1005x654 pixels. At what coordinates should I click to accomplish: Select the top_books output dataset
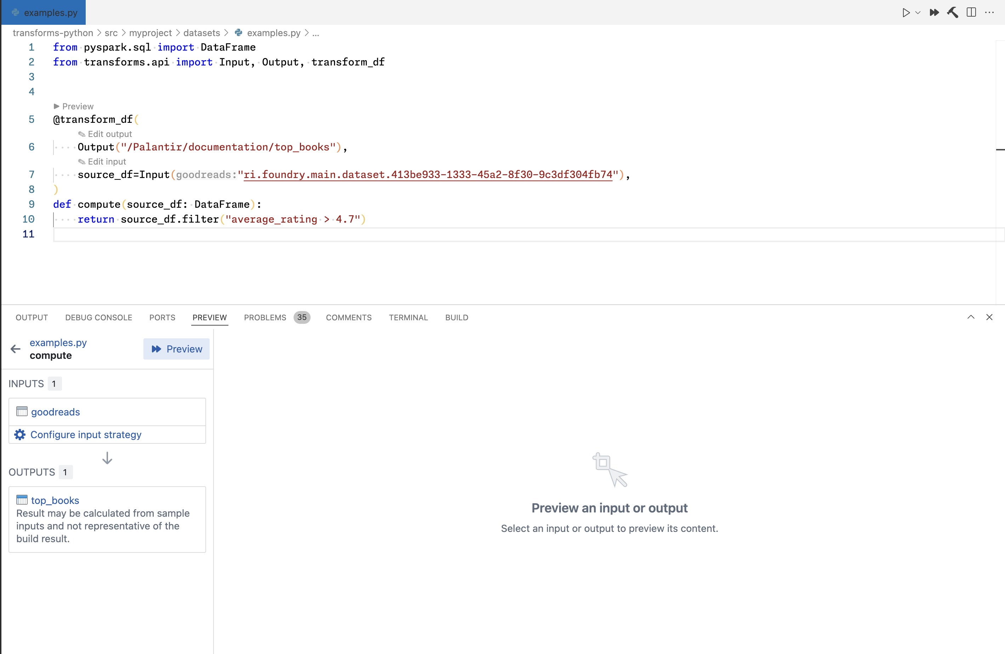[55, 500]
